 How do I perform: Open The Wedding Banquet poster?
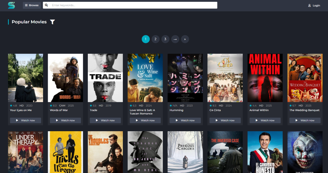305,78
